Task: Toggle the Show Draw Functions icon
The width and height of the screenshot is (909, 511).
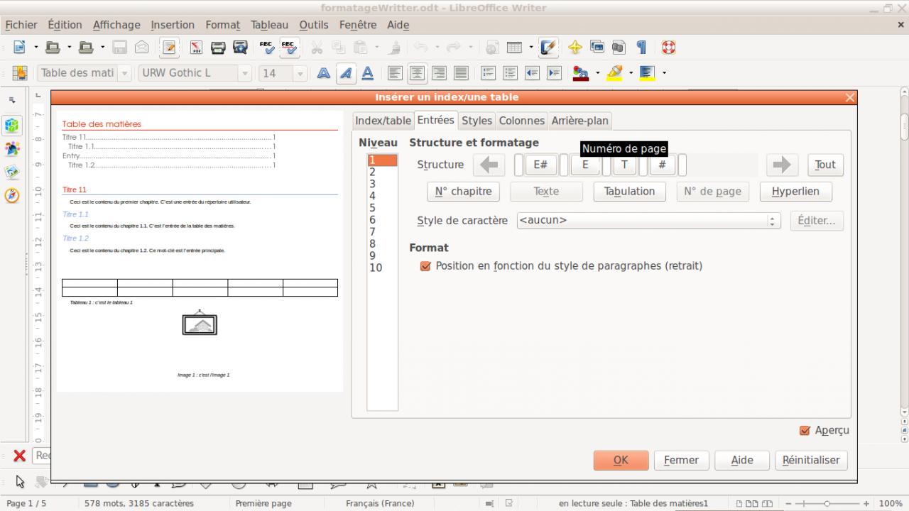Action: [548, 48]
